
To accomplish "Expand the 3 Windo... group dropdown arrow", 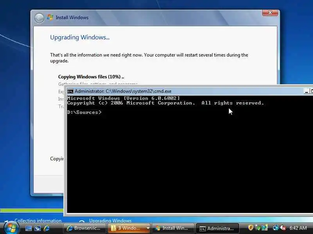I will click(x=148, y=228).
